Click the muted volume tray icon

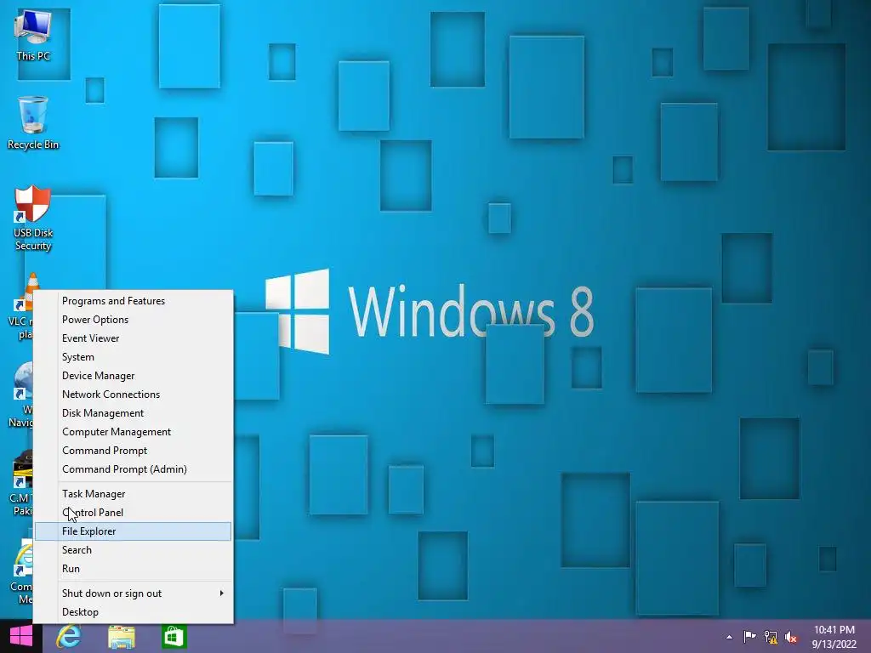[x=791, y=637]
